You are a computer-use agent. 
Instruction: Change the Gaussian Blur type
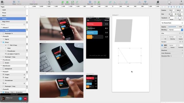(x=171, y=56)
